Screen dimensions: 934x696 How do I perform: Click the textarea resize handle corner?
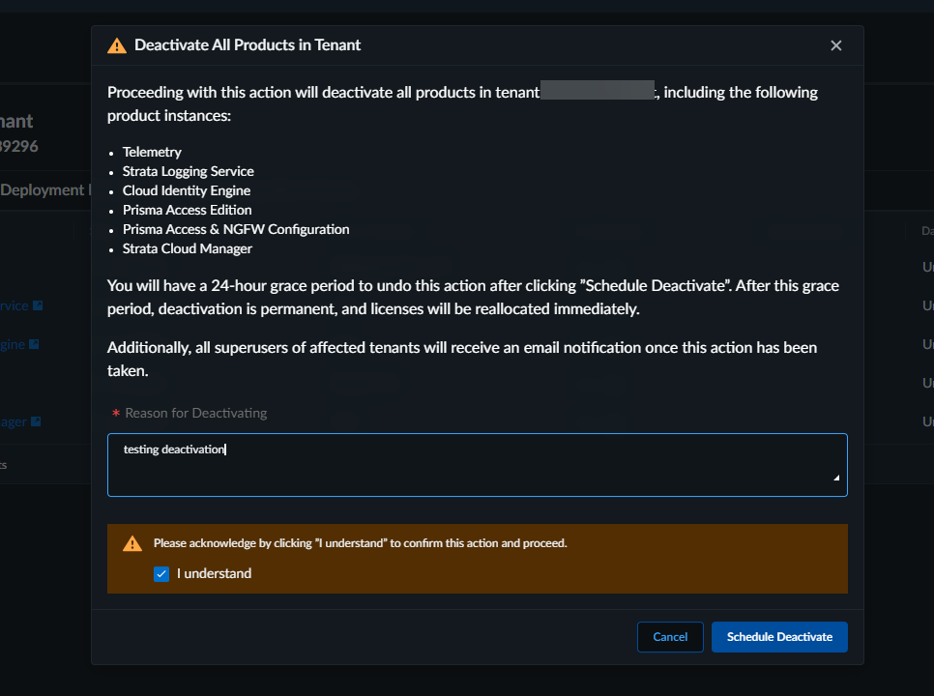click(836, 478)
